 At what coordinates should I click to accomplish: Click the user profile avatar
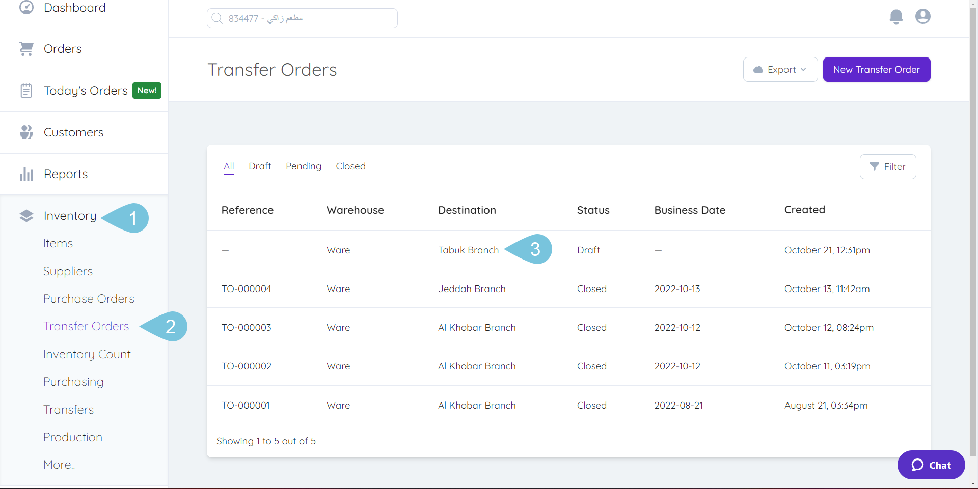pyautogui.click(x=922, y=16)
